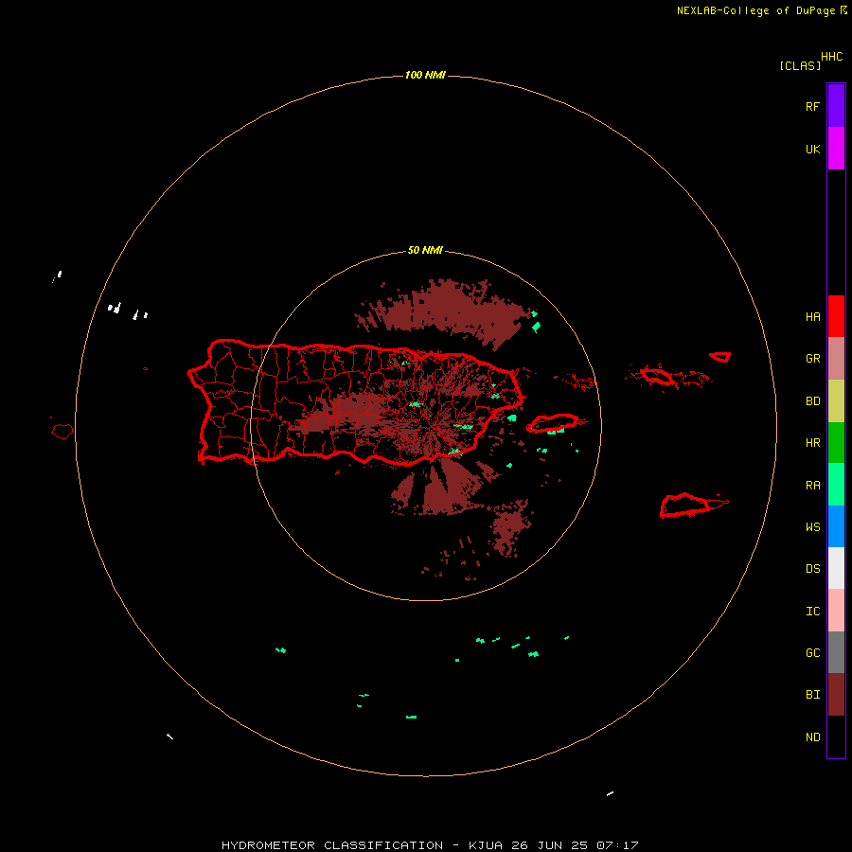Click the UK magenta legend swatch
The image size is (852, 852).
coord(836,149)
